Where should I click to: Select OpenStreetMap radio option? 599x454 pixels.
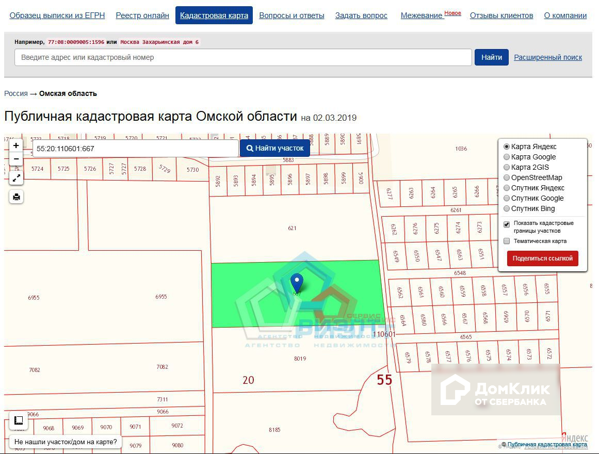click(x=507, y=177)
